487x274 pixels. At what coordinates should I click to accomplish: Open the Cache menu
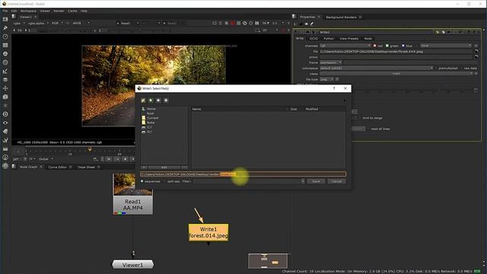click(72, 11)
